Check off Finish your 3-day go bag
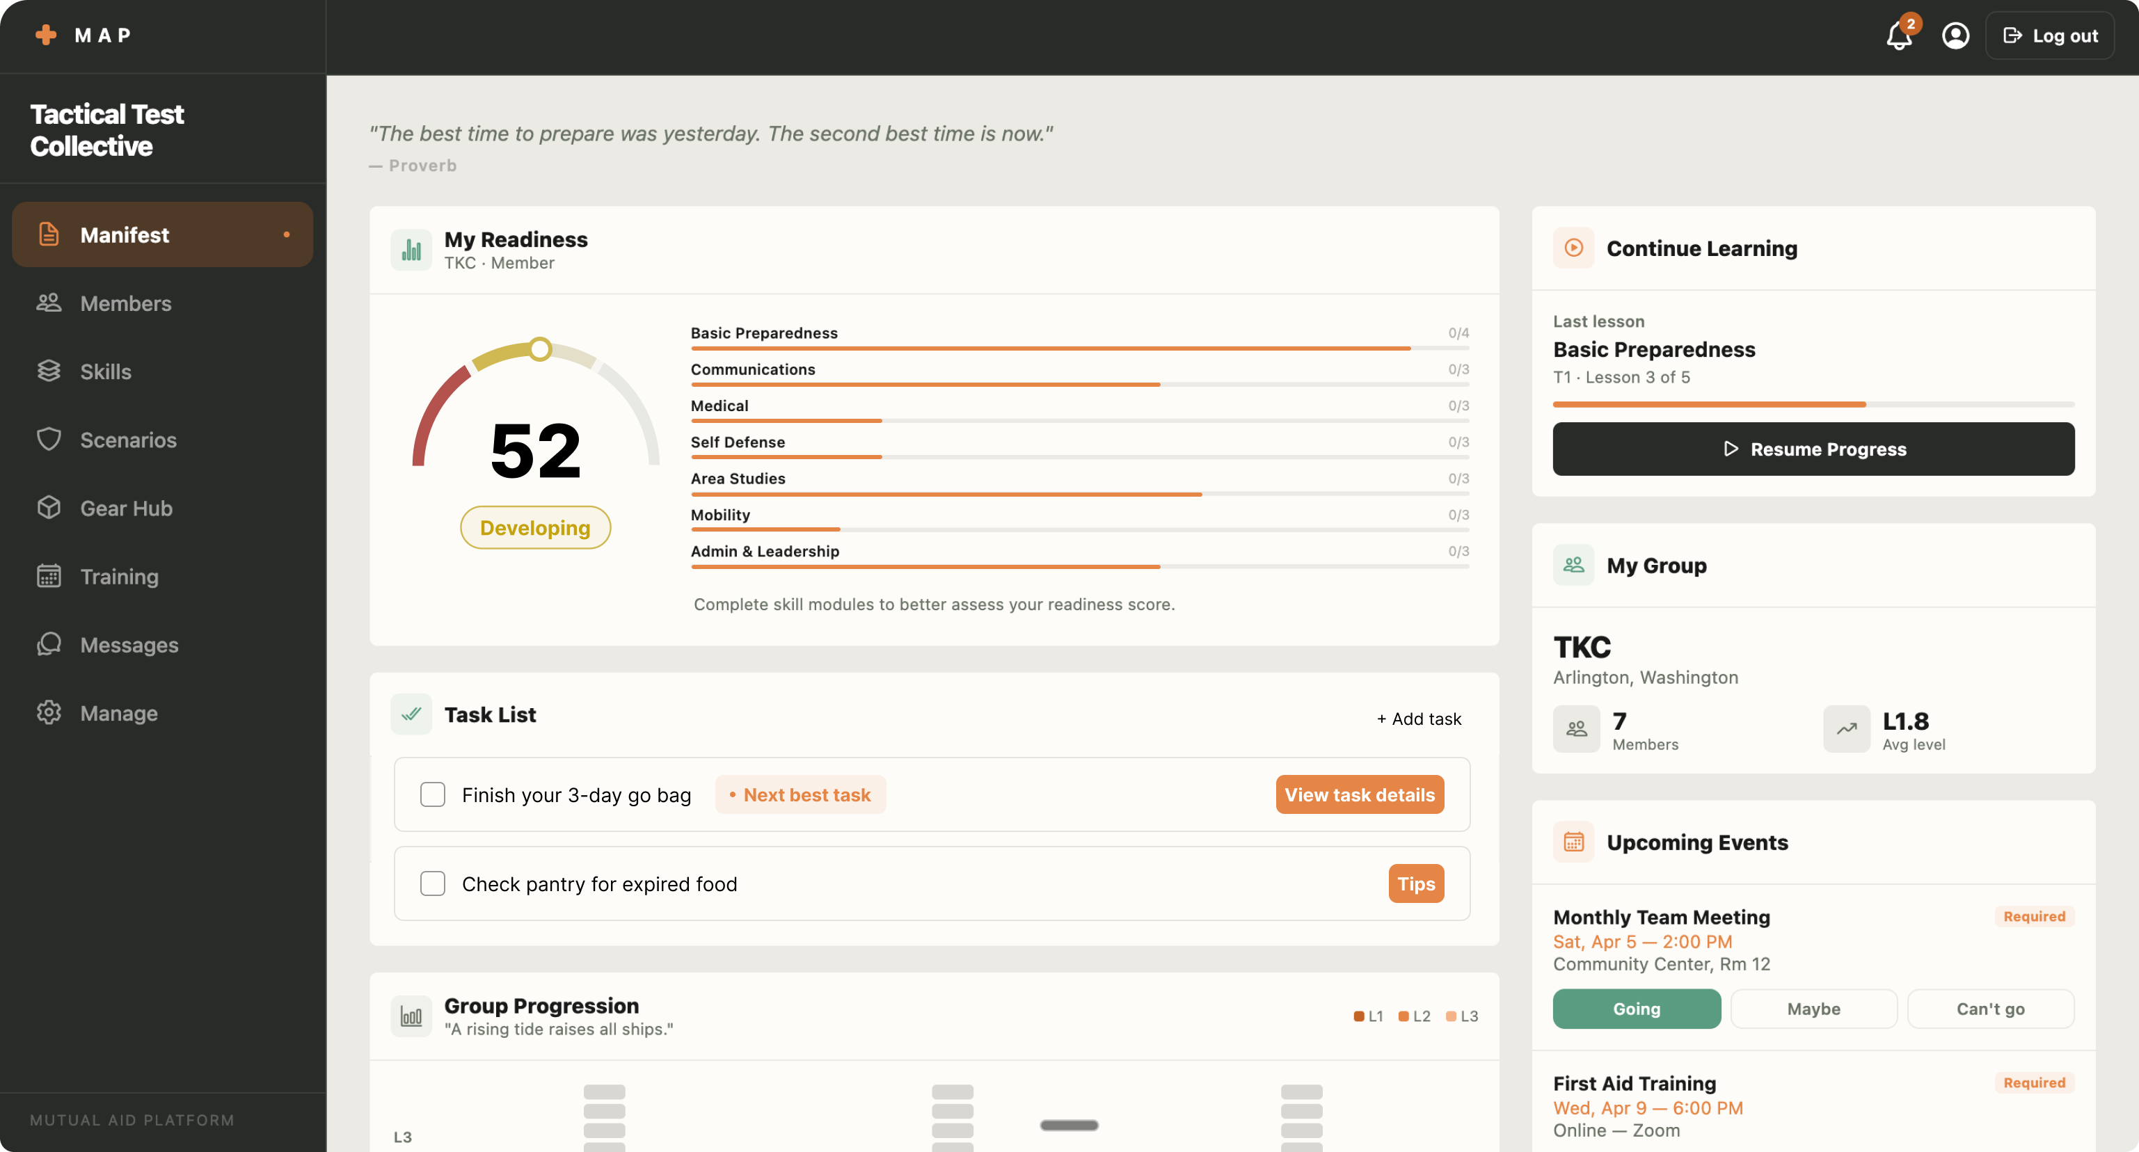 click(x=433, y=794)
